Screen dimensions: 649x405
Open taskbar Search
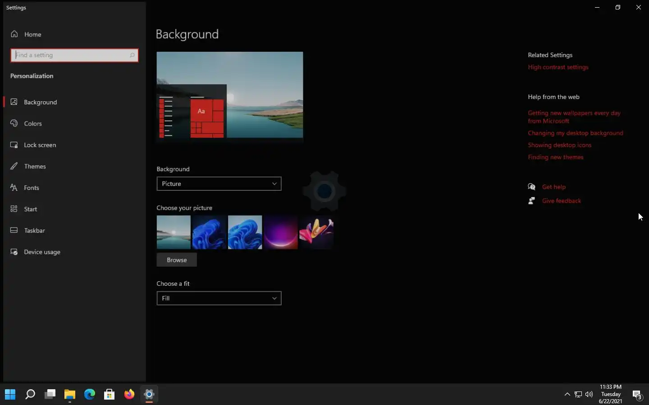tap(30, 395)
